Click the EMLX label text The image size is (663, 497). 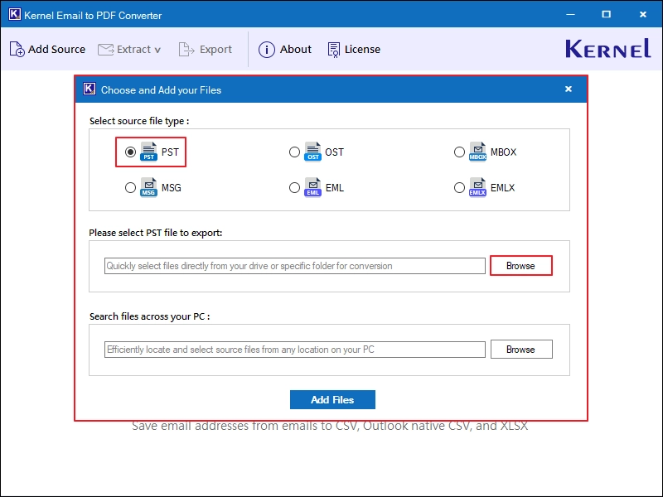(502, 188)
